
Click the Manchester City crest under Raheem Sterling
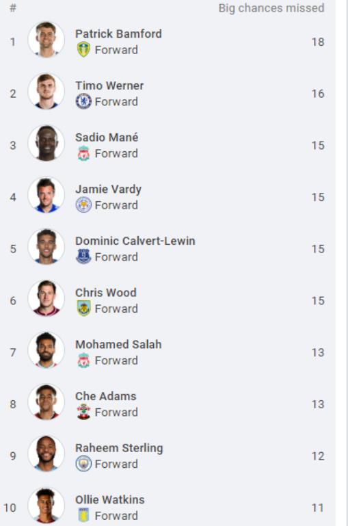click(83, 464)
